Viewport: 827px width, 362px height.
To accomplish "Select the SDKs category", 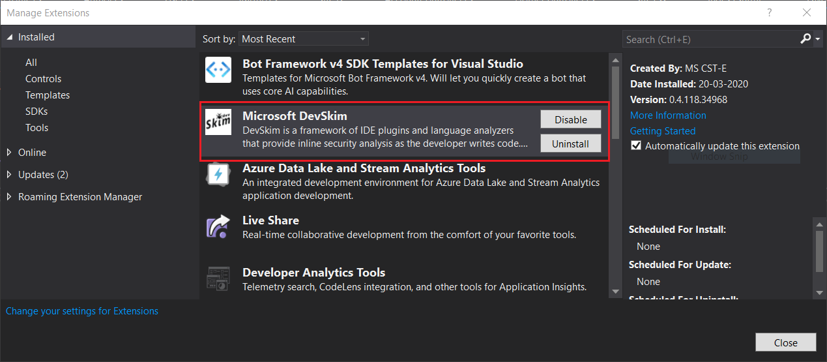I will (36, 112).
